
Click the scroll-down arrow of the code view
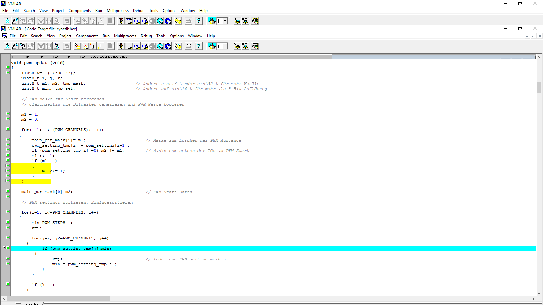[539, 293]
